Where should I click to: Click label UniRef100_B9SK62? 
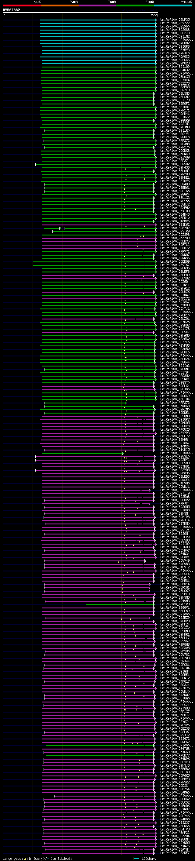tap(175, 224)
